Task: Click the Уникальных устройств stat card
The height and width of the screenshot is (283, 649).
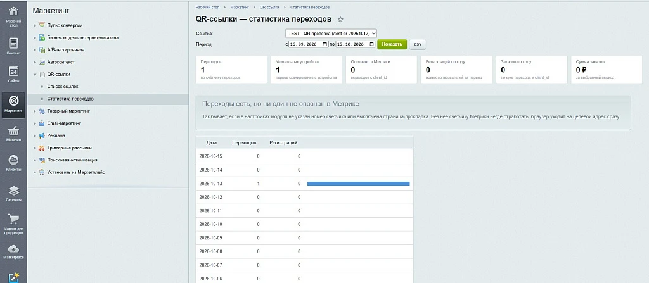Action: coord(306,70)
